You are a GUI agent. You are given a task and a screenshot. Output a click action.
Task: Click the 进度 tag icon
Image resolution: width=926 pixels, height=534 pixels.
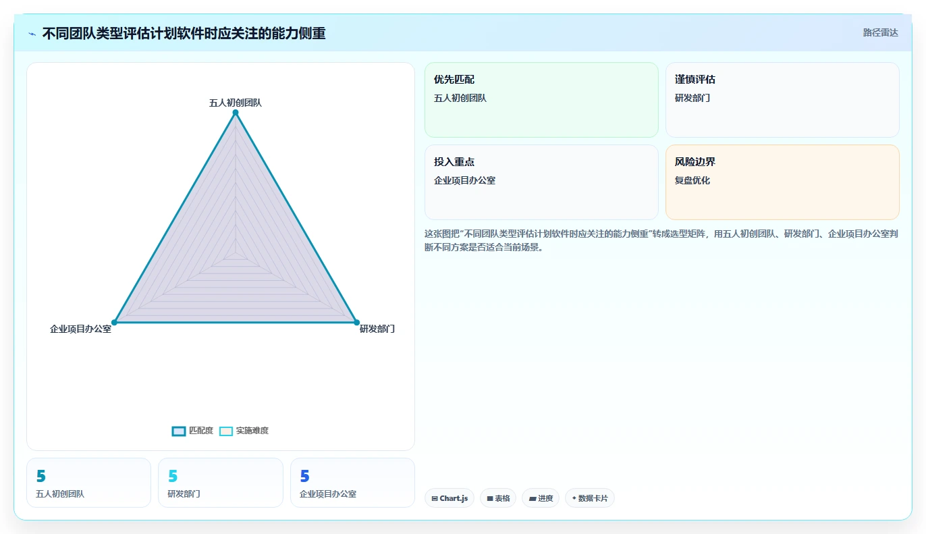(x=532, y=499)
